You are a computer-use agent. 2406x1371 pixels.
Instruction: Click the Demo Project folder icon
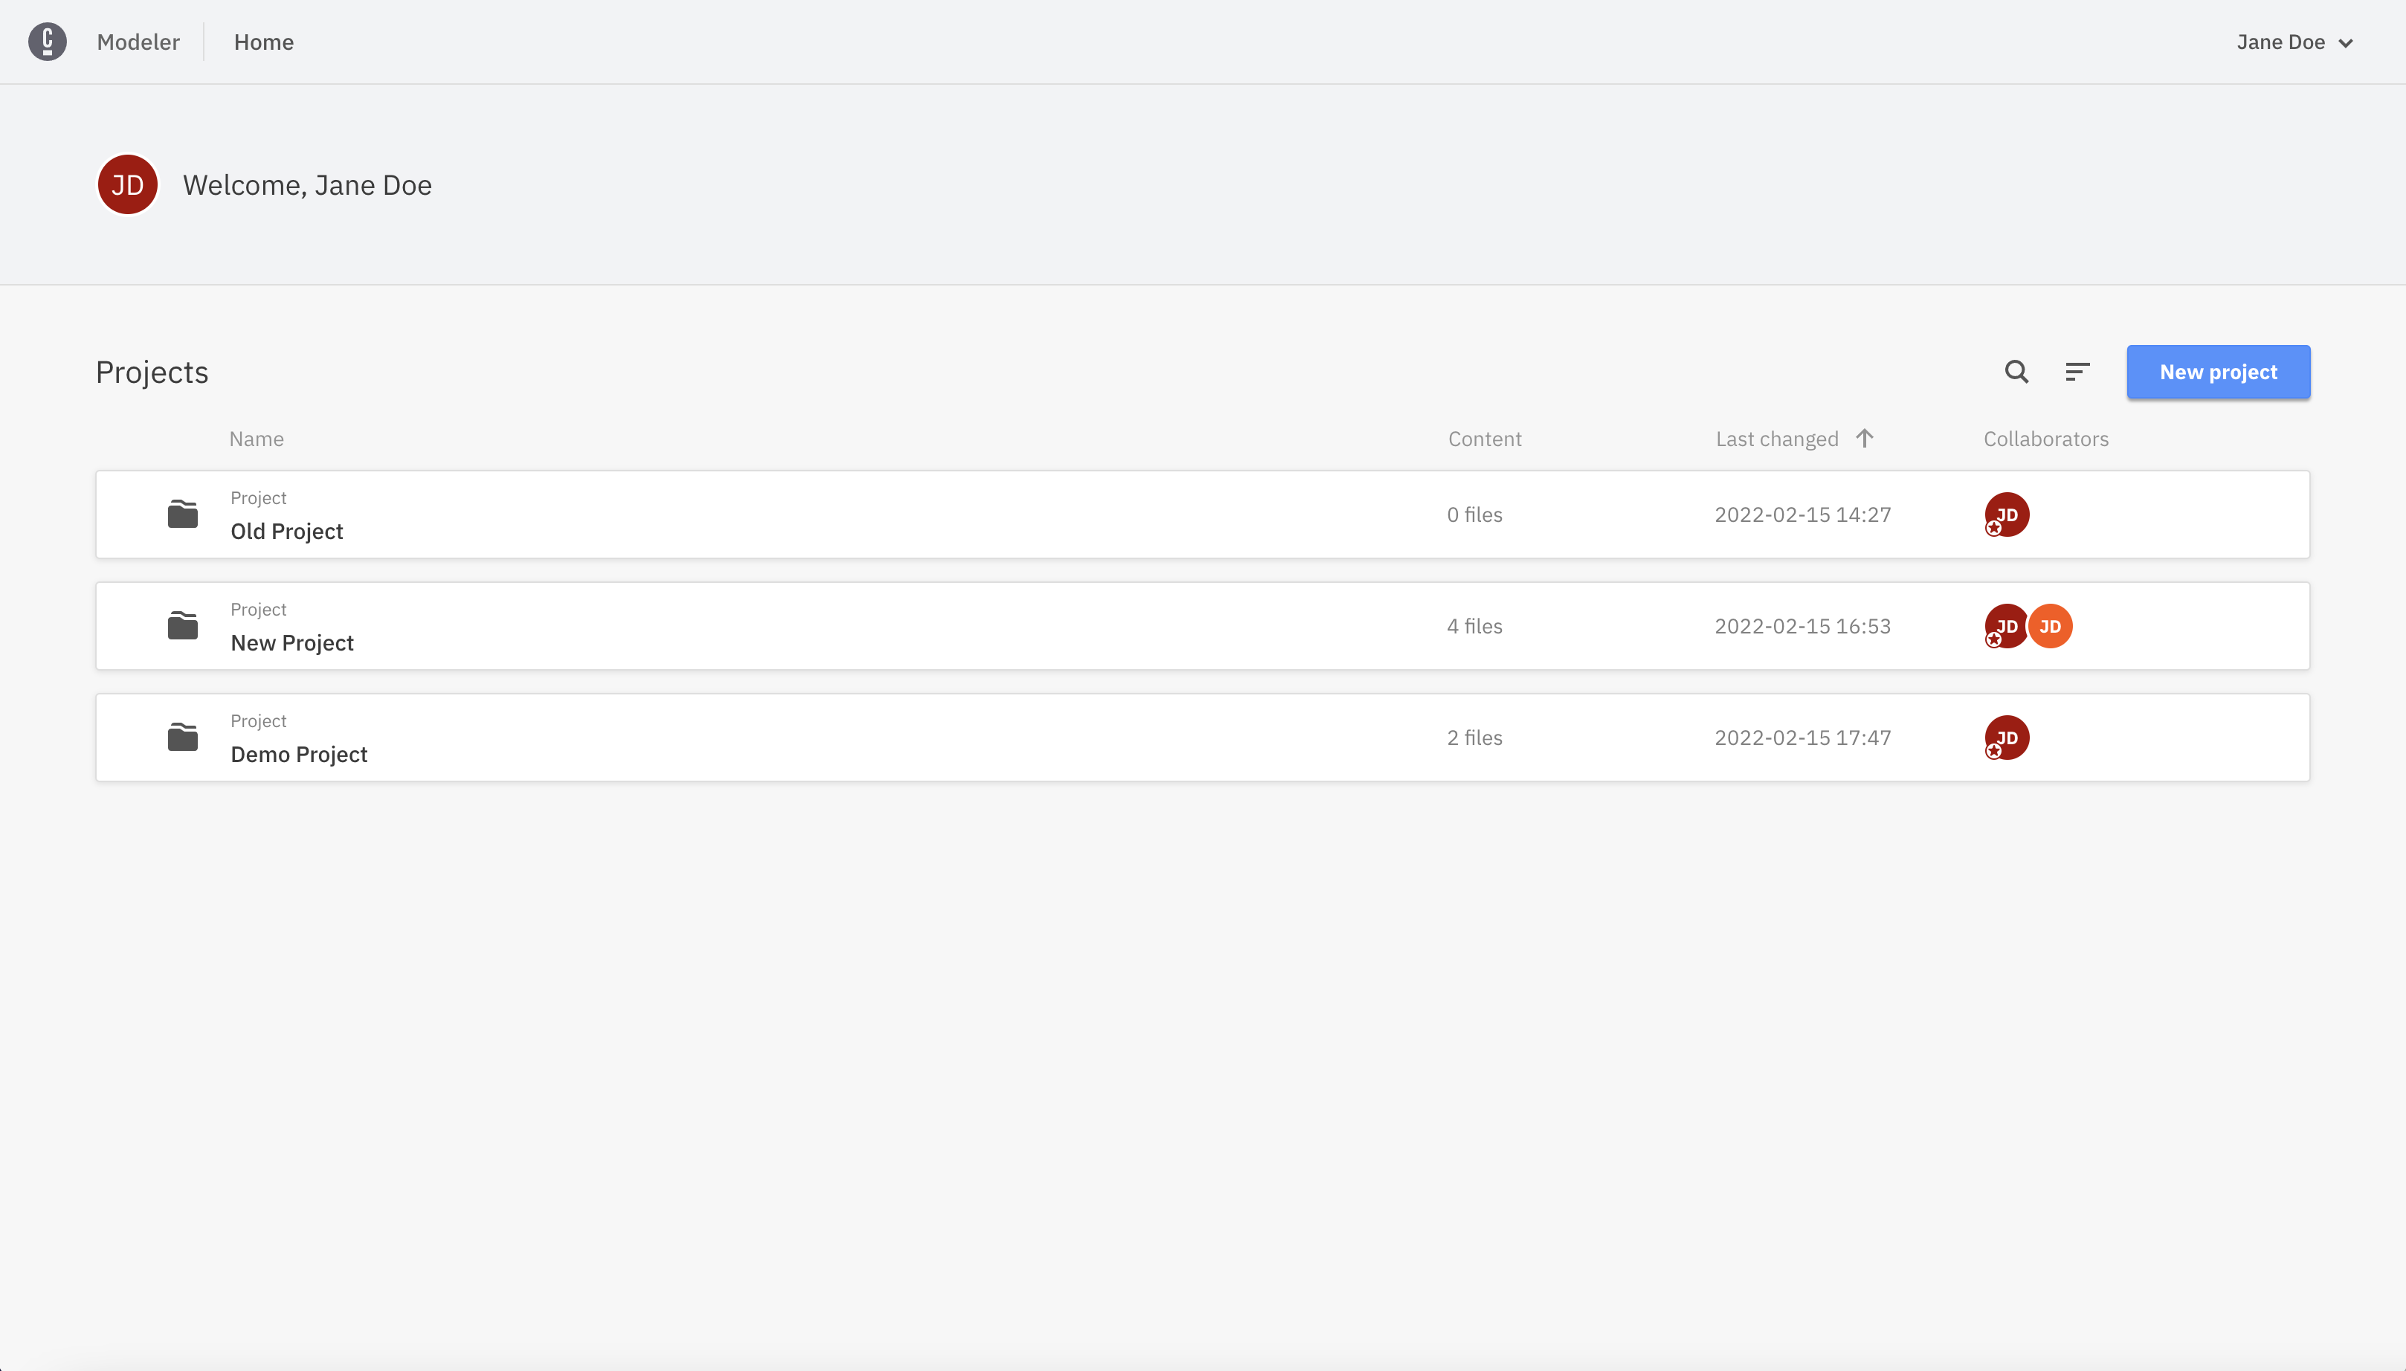tap(183, 738)
